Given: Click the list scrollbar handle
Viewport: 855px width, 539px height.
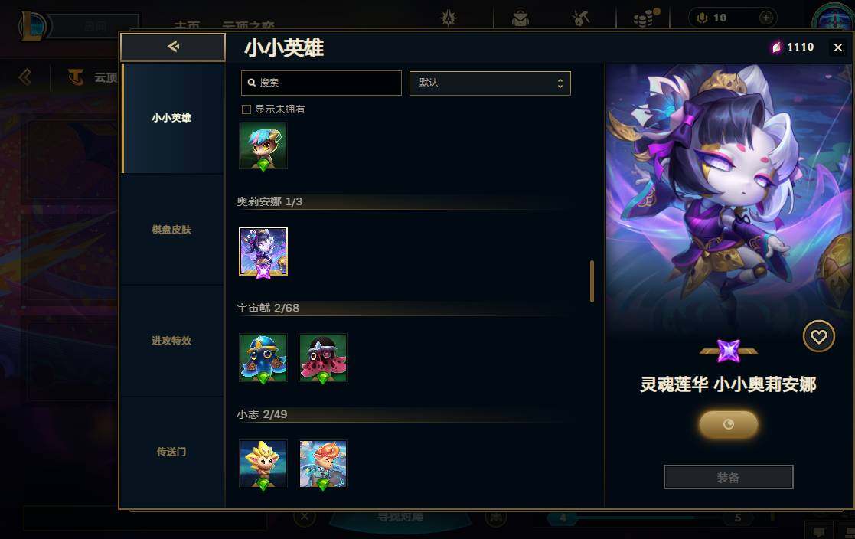Looking at the screenshot, I should coord(592,281).
